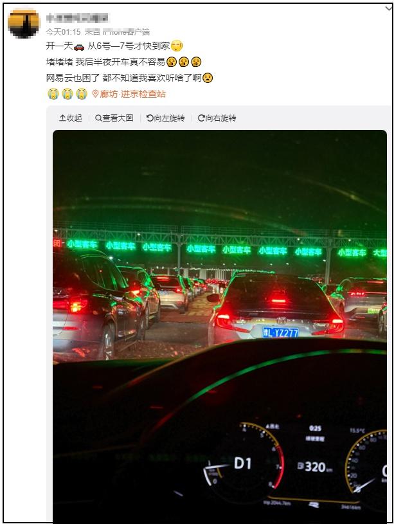Click the first crying emoji before location
Screen dimensions: 394x524
pyautogui.click(x=53, y=94)
